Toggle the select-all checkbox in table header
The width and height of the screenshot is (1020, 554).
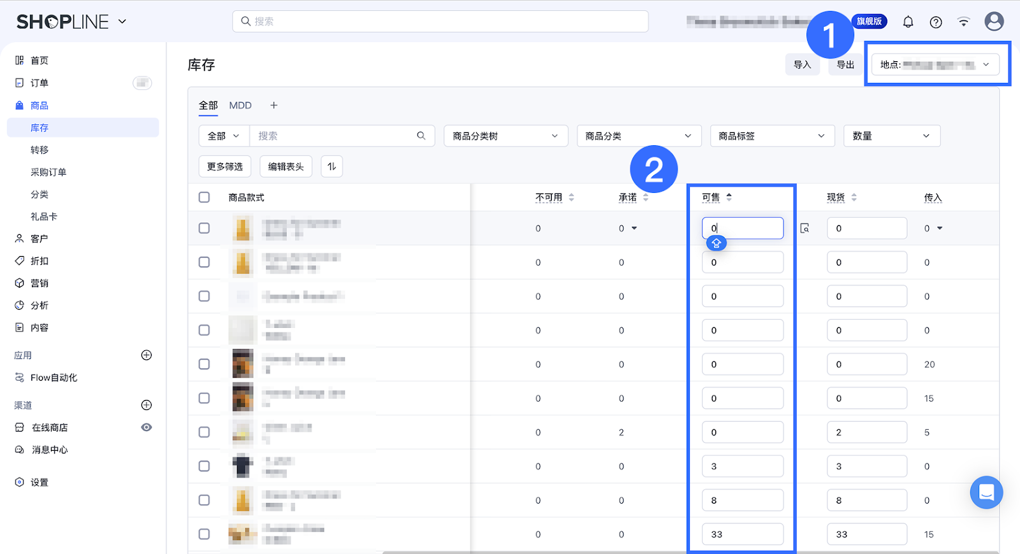(x=204, y=197)
